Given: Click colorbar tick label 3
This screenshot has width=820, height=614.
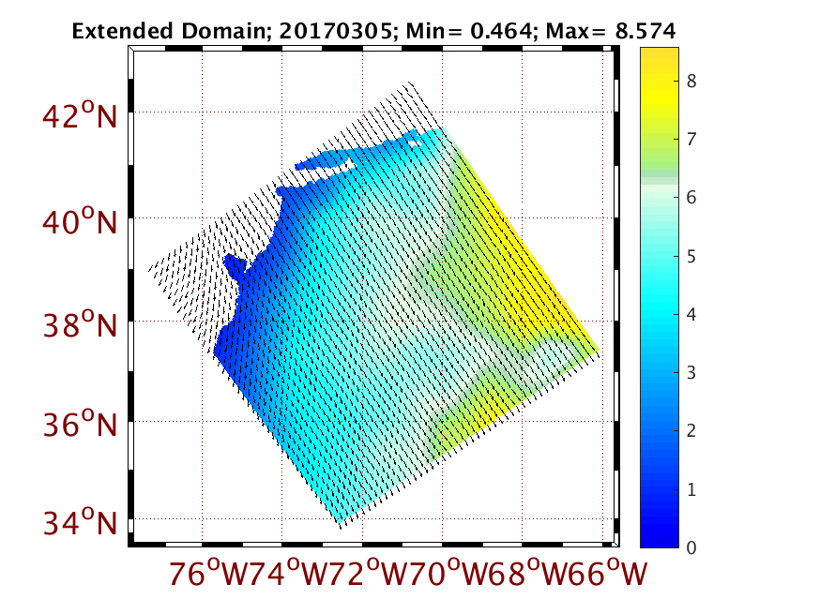Looking at the screenshot, I should 691,372.
